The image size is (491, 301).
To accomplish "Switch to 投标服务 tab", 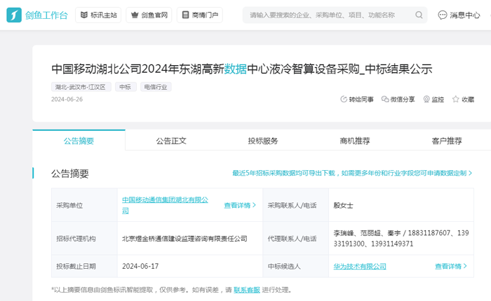I will click(263, 141).
